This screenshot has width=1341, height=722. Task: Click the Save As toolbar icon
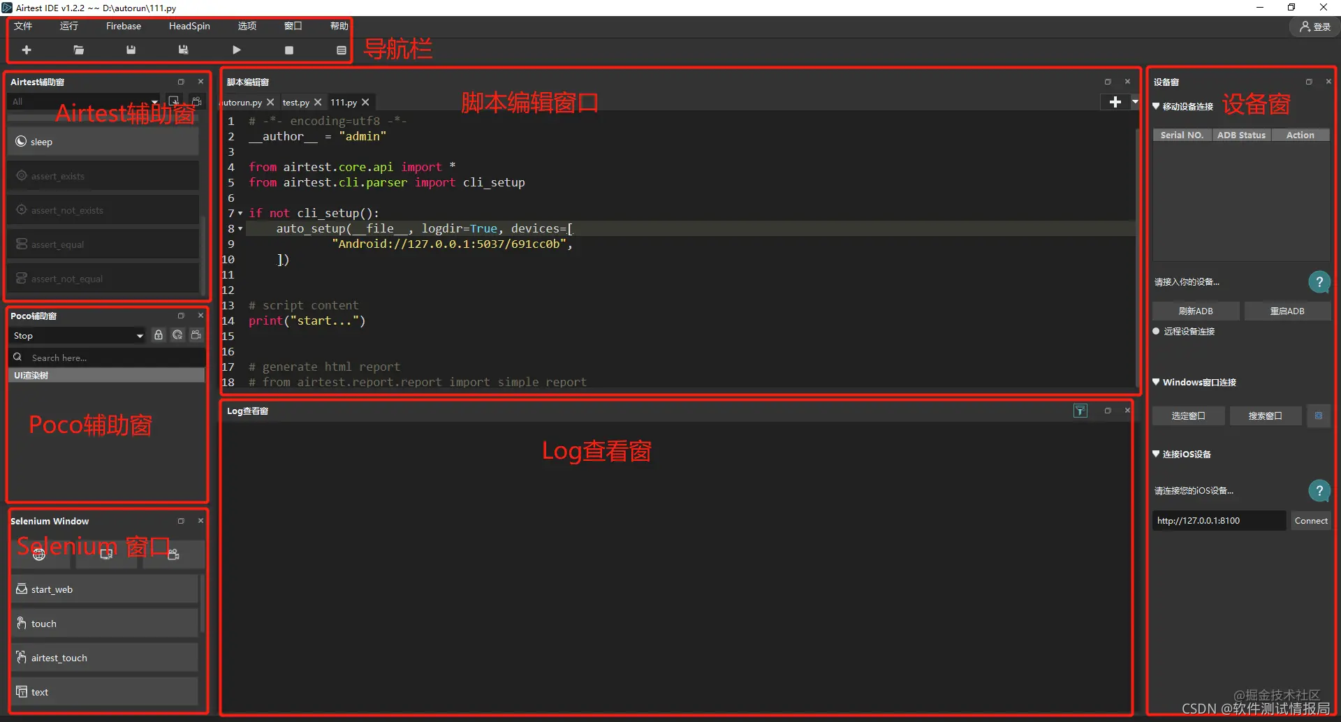tap(183, 50)
